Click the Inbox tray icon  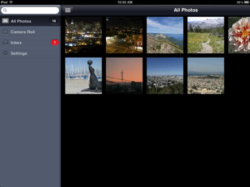click(5, 42)
